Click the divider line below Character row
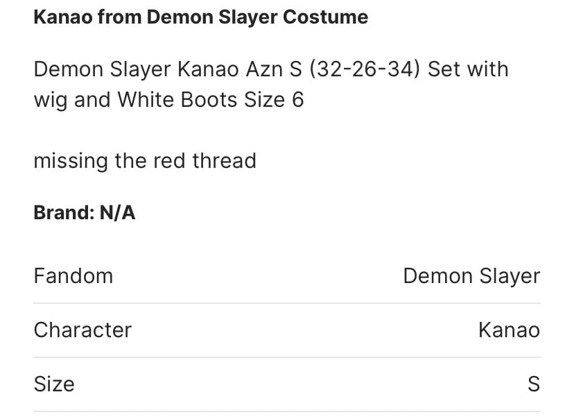Image resolution: width=574 pixels, height=417 pixels. pyautogui.click(x=287, y=357)
